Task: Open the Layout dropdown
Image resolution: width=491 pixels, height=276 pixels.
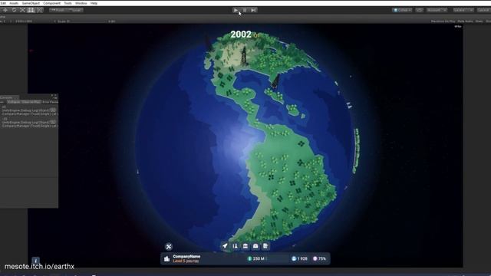Action: click(484, 10)
